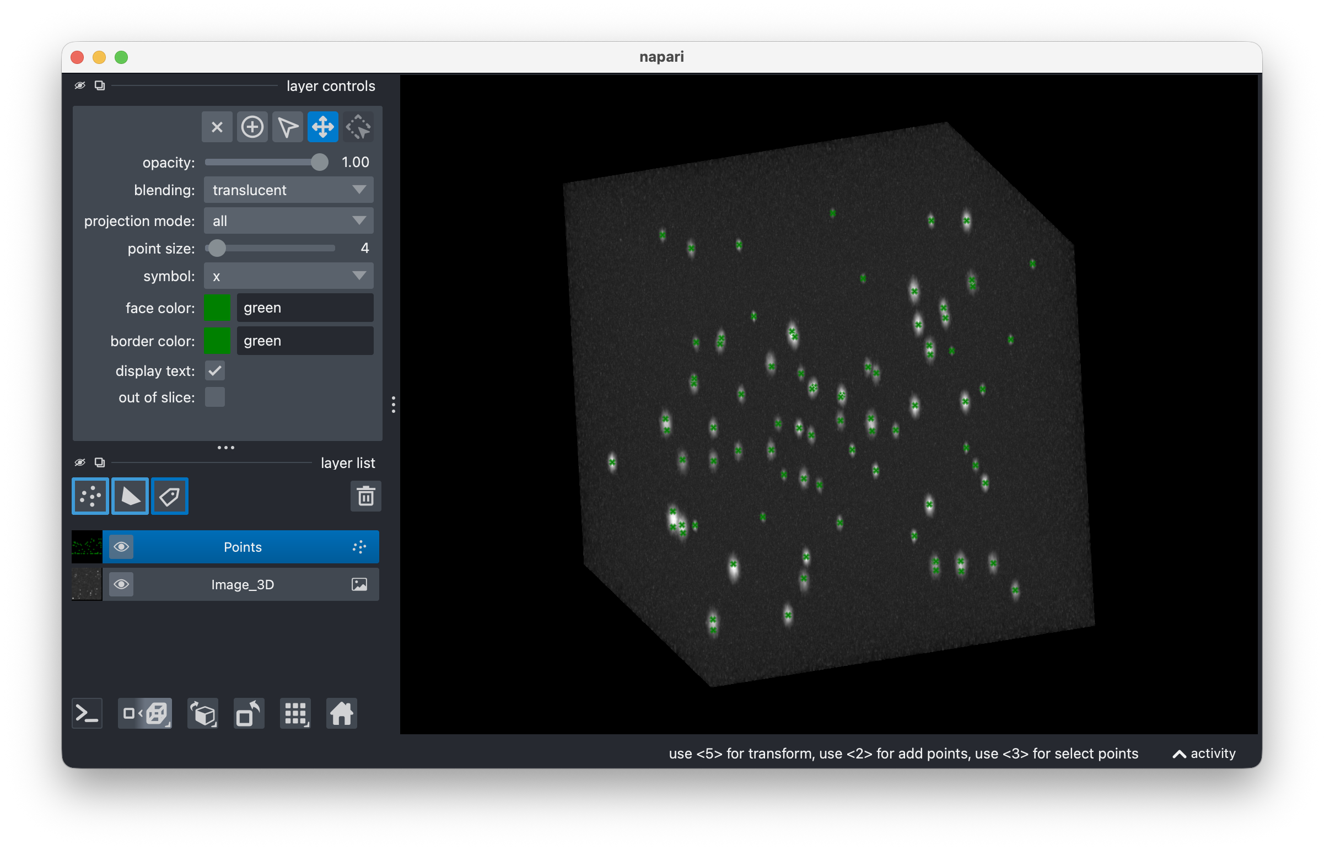Transpose displayed dimensions button
Screen dimensions: 1324x850
pos(249,714)
